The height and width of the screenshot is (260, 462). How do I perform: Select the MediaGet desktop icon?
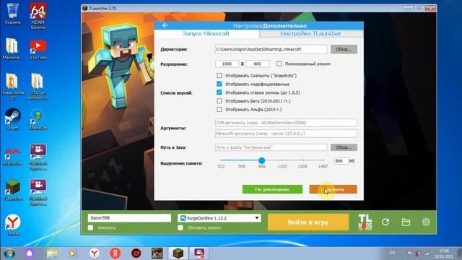38,119
